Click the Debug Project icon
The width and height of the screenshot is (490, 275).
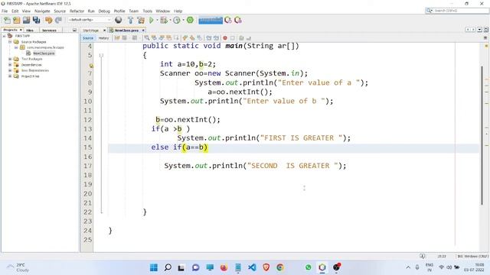coord(163,21)
